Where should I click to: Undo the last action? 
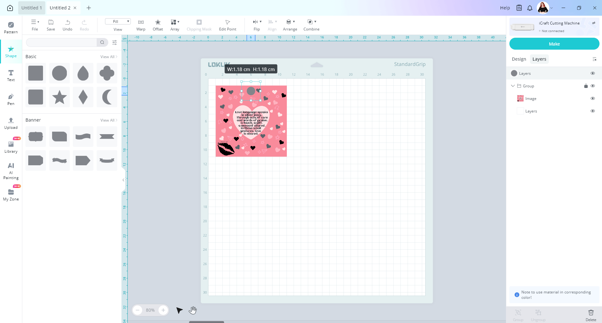click(67, 25)
